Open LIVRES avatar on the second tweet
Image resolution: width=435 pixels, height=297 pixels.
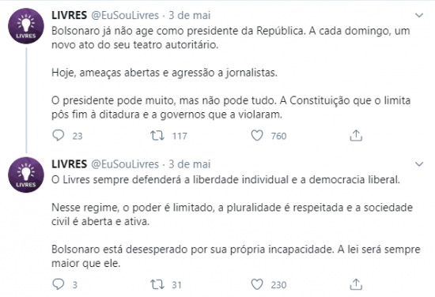(x=26, y=175)
